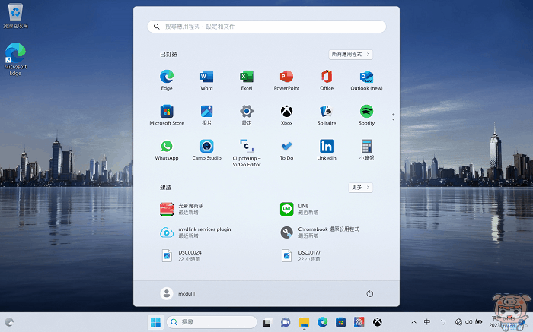
Task: Click the taskbar search box
Action: [x=212, y=322]
